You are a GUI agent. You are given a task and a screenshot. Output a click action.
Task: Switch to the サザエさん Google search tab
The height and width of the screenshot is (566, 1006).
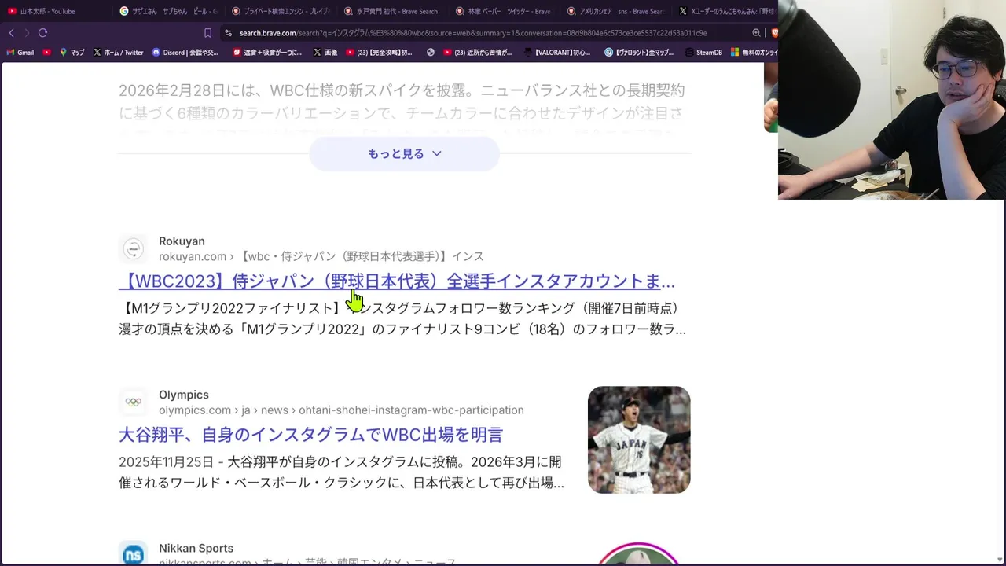(x=167, y=11)
